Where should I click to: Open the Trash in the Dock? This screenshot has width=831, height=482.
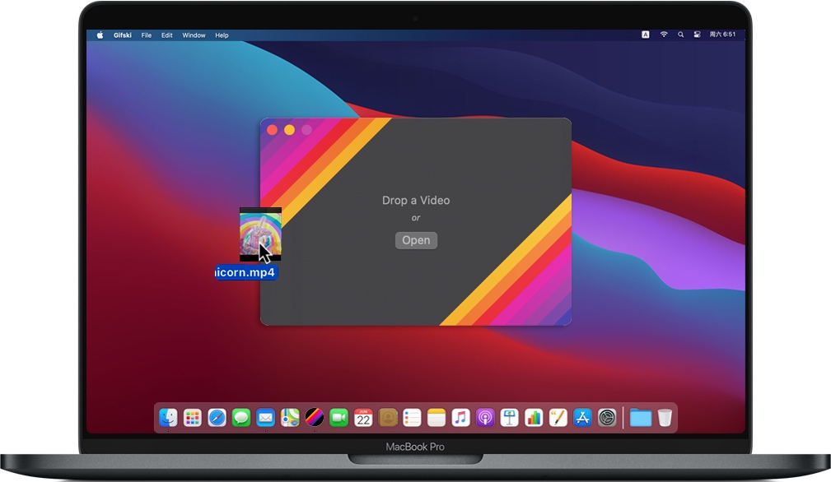[x=665, y=418]
